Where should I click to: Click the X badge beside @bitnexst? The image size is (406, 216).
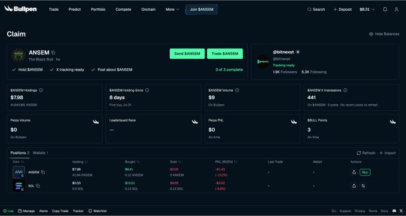298,52
